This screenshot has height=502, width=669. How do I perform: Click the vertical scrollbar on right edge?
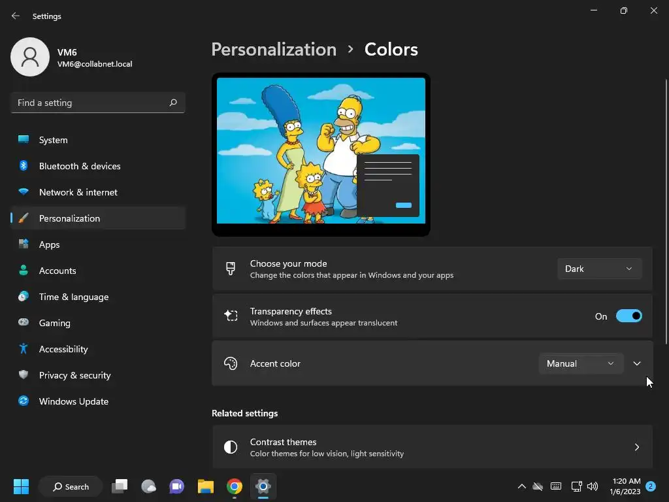666,211
